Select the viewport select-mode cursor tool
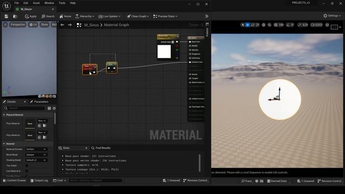 [243, 25]
